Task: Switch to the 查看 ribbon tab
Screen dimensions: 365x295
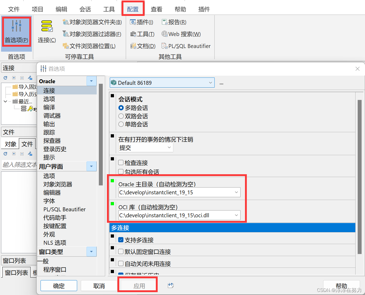Action: [156, 9]
